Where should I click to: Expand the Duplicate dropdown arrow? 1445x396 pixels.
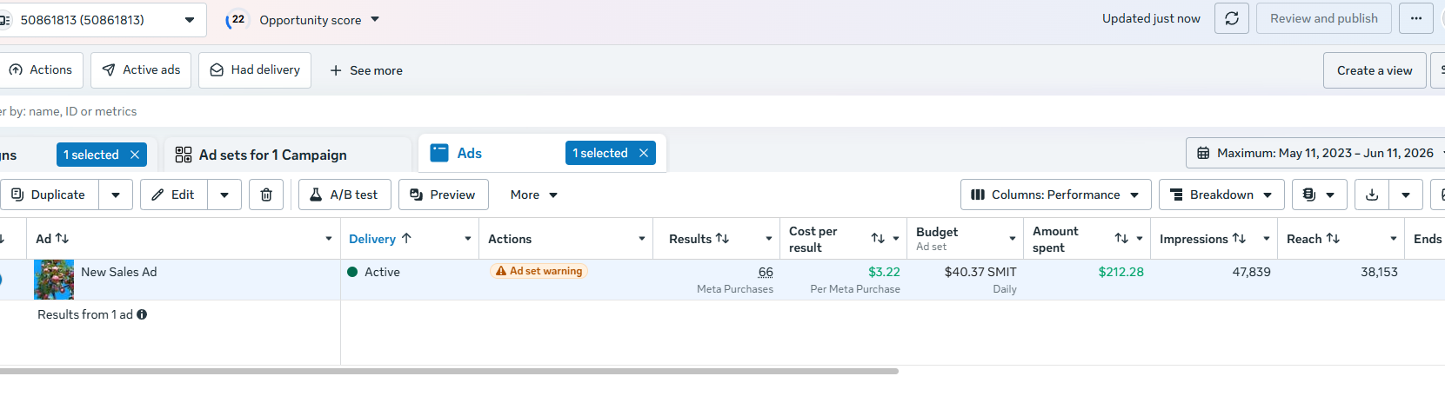coord(116,195)
